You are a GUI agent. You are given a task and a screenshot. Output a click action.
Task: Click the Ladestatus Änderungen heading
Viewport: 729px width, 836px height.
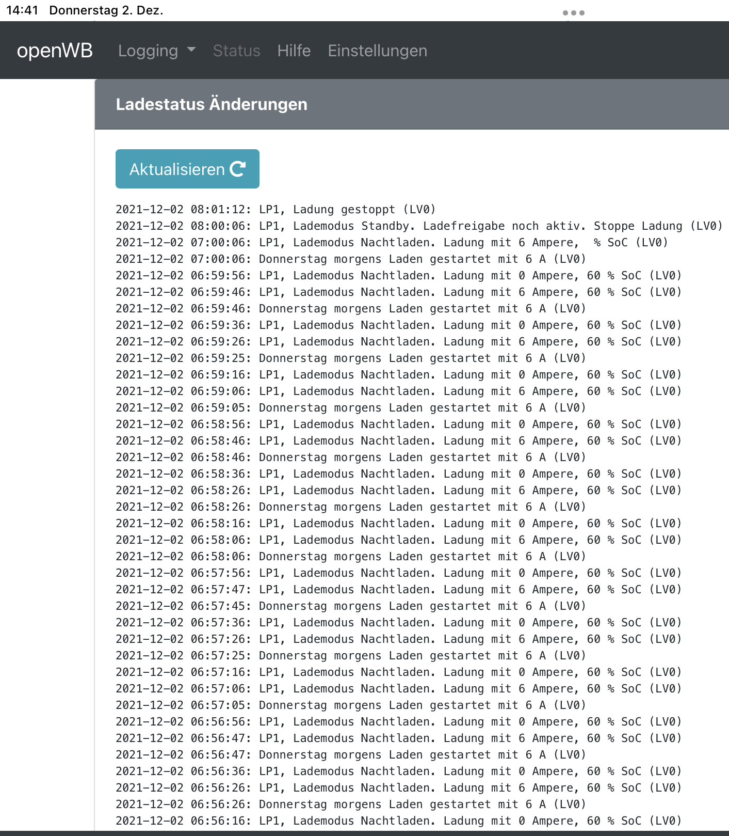(x=212, y=104)
